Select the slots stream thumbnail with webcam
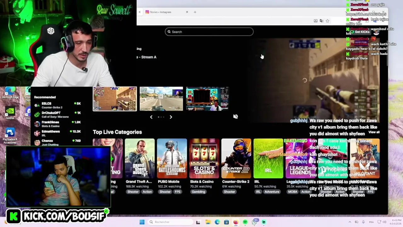 (x=207, y=99)
